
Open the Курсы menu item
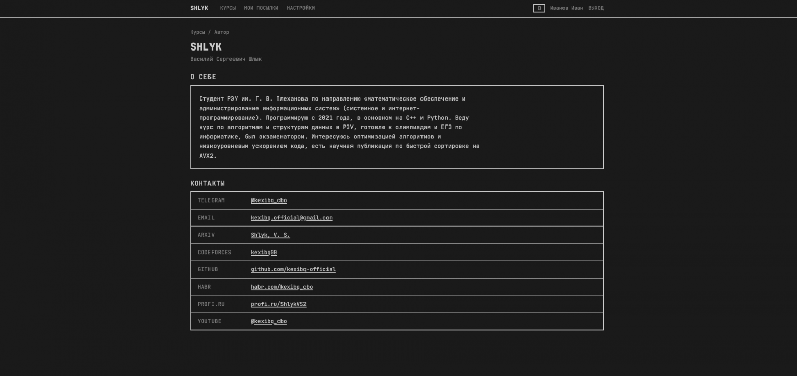pyautogui.click(x=228, y=8)
